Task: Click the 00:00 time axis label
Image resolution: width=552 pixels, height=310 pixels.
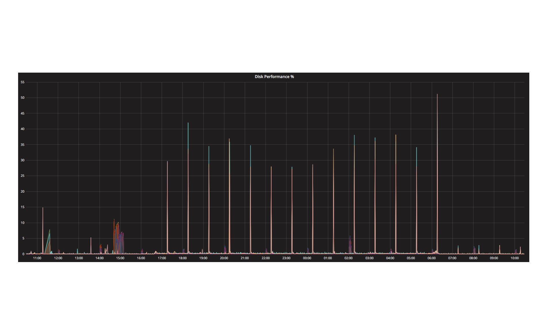Action: click(x=307, y=258)
